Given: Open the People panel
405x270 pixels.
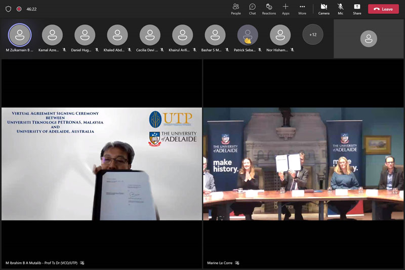Looking at the screenshot, I should point(235,9).
